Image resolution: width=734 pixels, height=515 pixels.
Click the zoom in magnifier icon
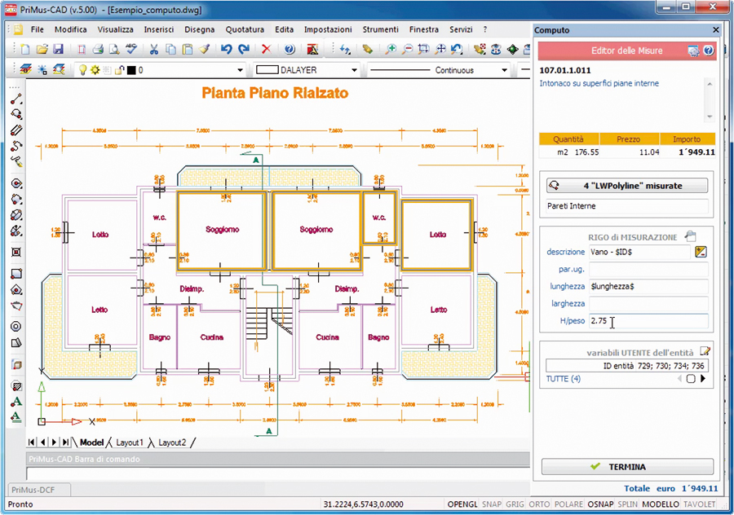pyautogui.click(x=391, y=49)
